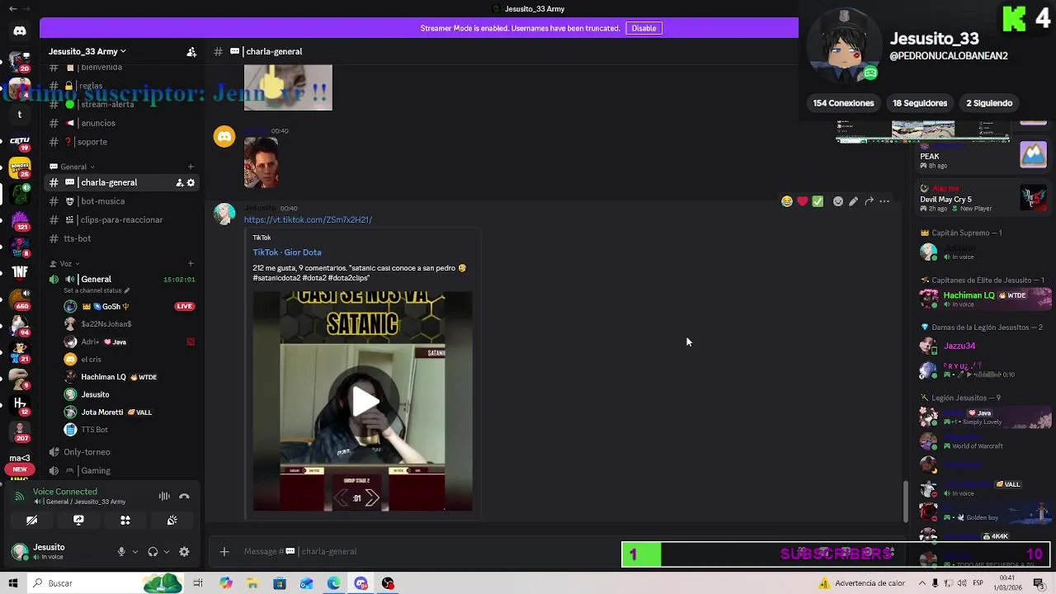Open voice noise suppression options
This screenshot has height=594, width=1056.
click(164, 497)
